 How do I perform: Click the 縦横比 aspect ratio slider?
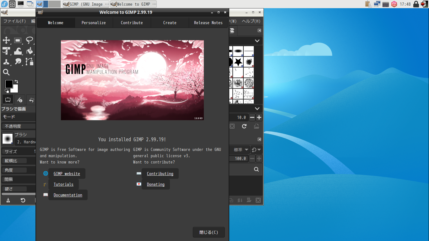(x=19, y=161)
